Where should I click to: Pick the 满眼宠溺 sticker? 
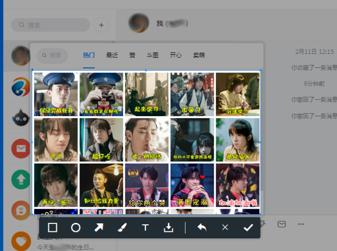coord(192,185)
